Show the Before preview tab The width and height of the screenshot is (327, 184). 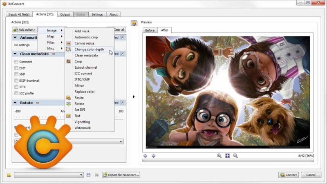[150, 30]
